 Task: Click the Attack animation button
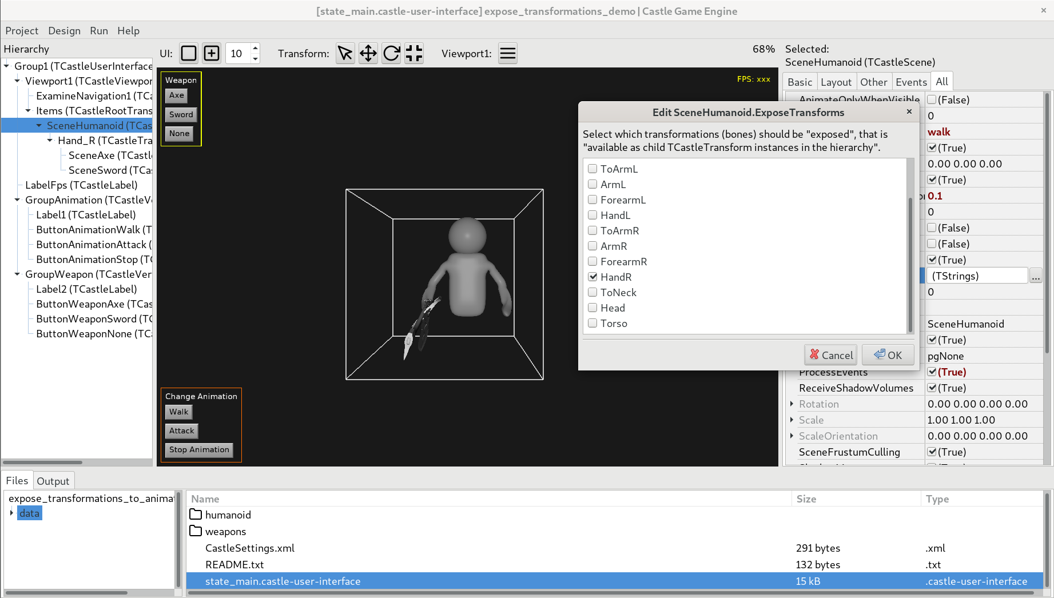[x=182, y=430]
